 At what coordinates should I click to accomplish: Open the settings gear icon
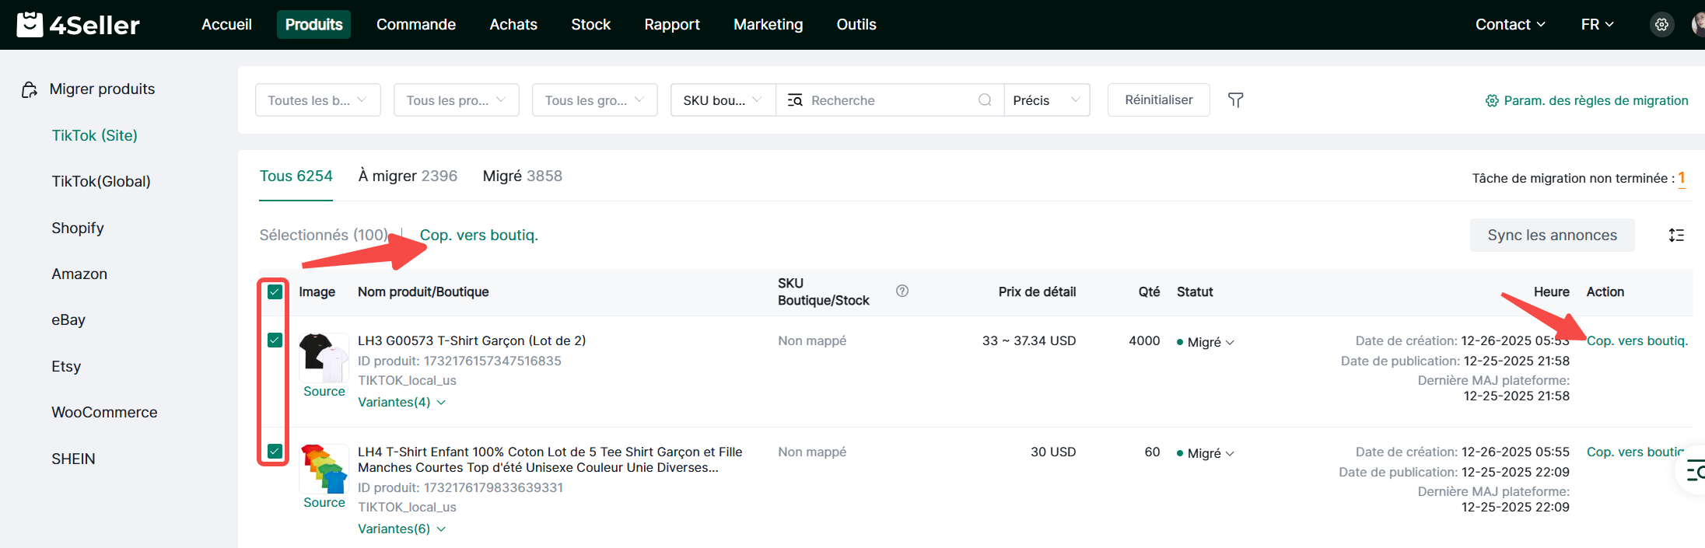1661,25
